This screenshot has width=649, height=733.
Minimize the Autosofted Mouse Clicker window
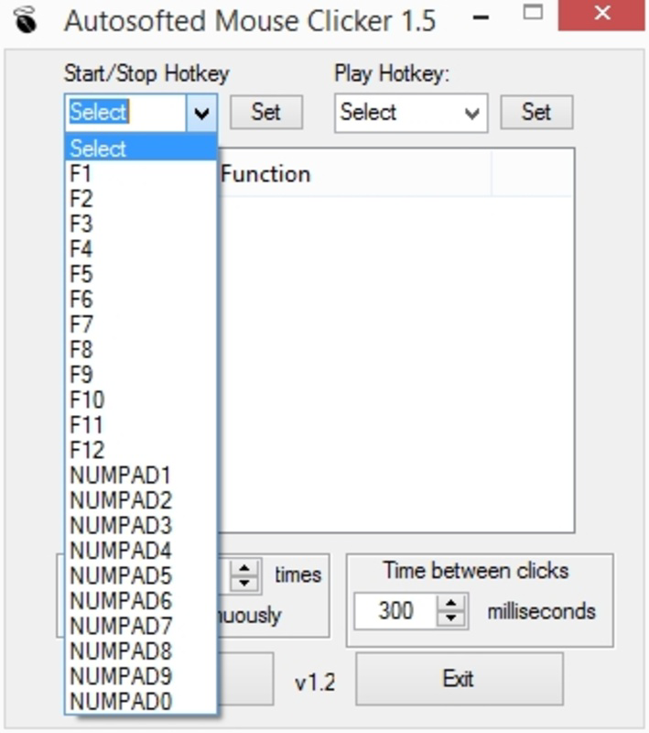click(481, 17)
